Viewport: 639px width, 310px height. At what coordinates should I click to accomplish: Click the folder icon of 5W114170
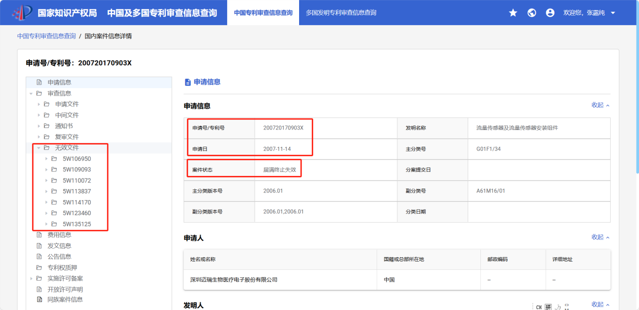tap(54, 202)
